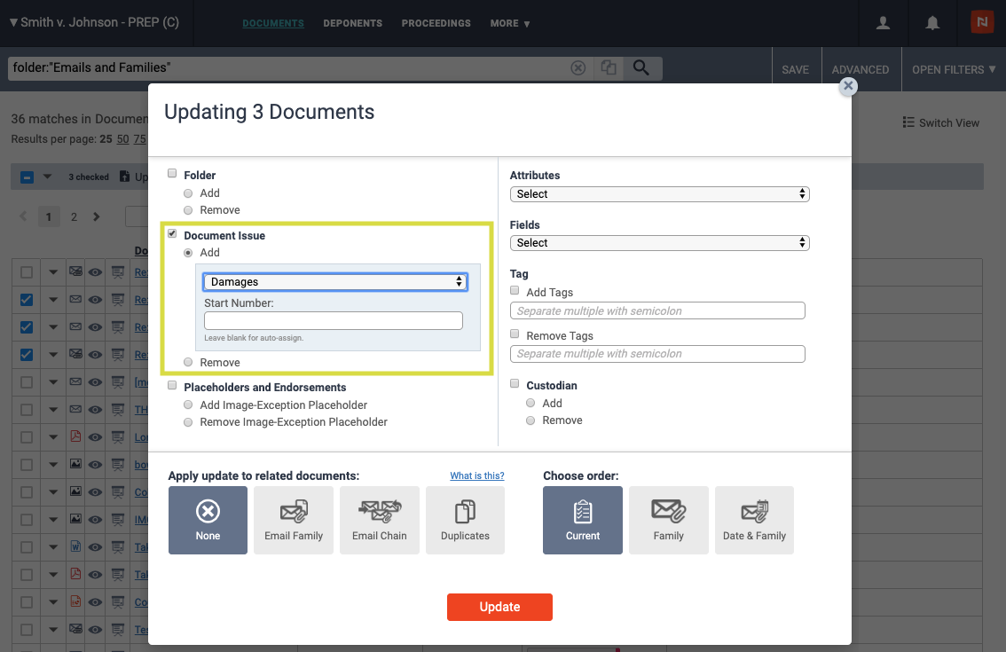Viewport: 1006px width, 652px height.
Task: Select Custodian Add radio
Action: point(531,403)
